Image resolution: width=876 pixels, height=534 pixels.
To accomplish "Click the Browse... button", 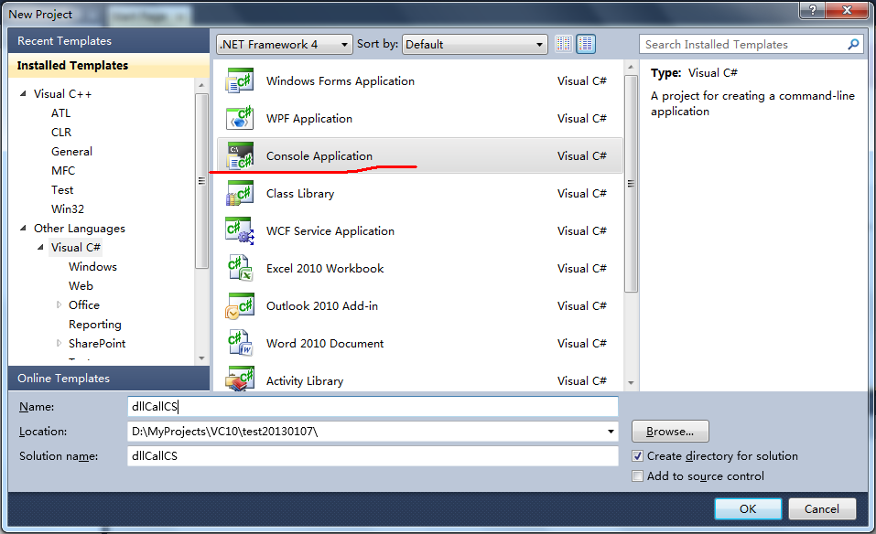I will click(x=670, y=432).
